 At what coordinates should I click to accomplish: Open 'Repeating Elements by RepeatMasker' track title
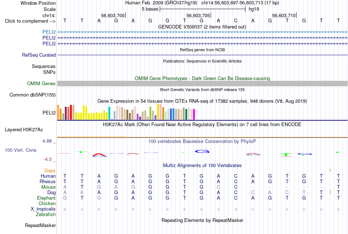[202, 220]
